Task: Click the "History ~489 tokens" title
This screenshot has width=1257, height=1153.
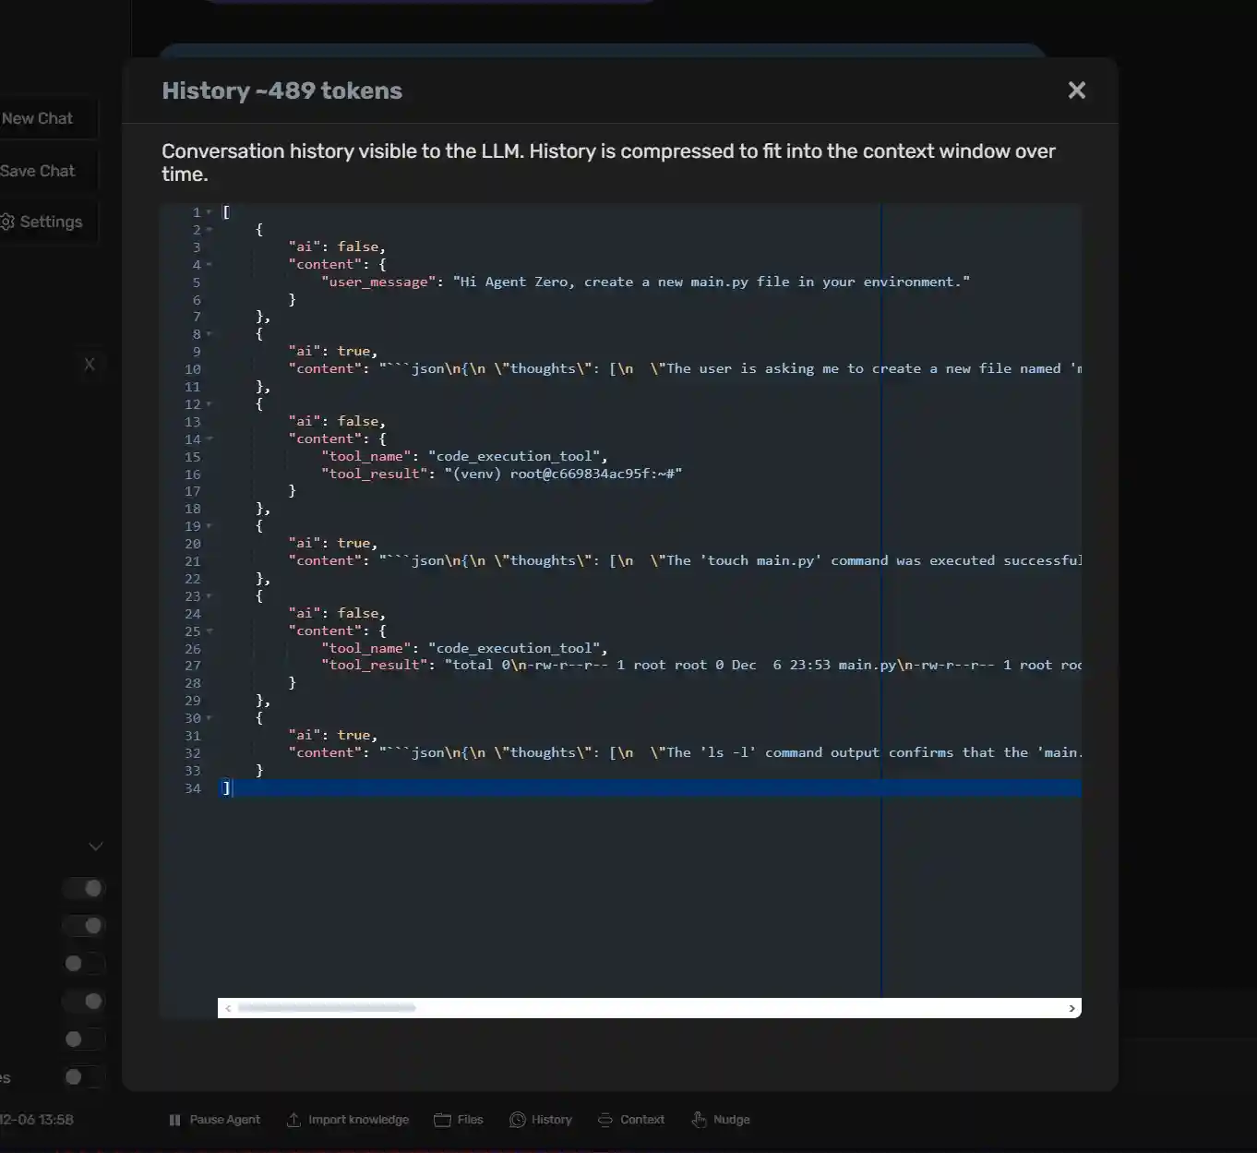Action: 281,90
